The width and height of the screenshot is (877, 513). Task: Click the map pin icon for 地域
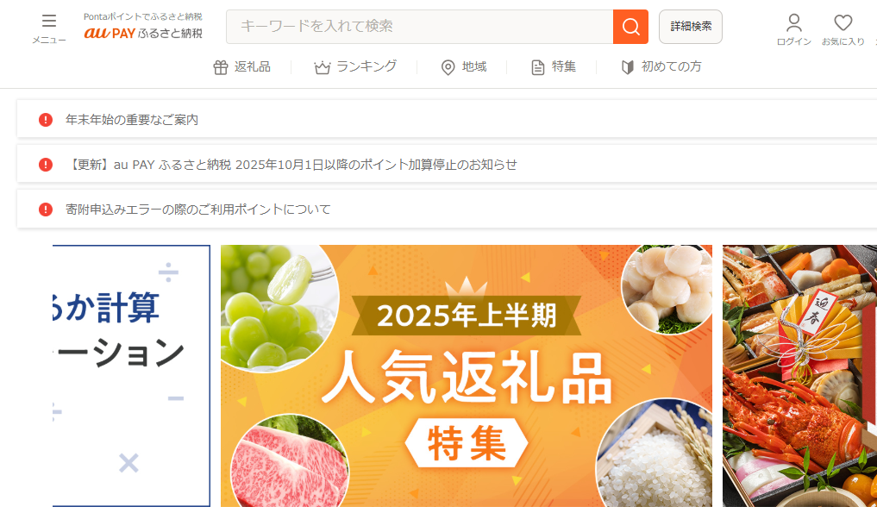click(448, 68)
